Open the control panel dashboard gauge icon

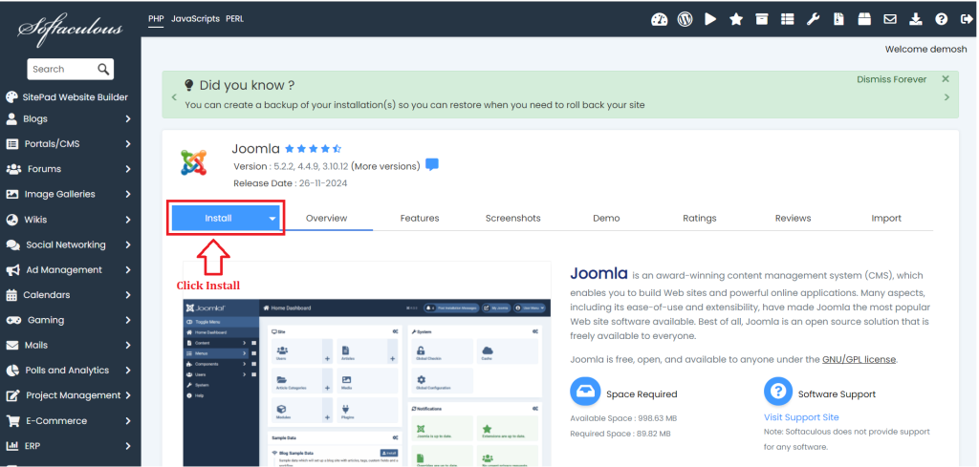[660, 19]
